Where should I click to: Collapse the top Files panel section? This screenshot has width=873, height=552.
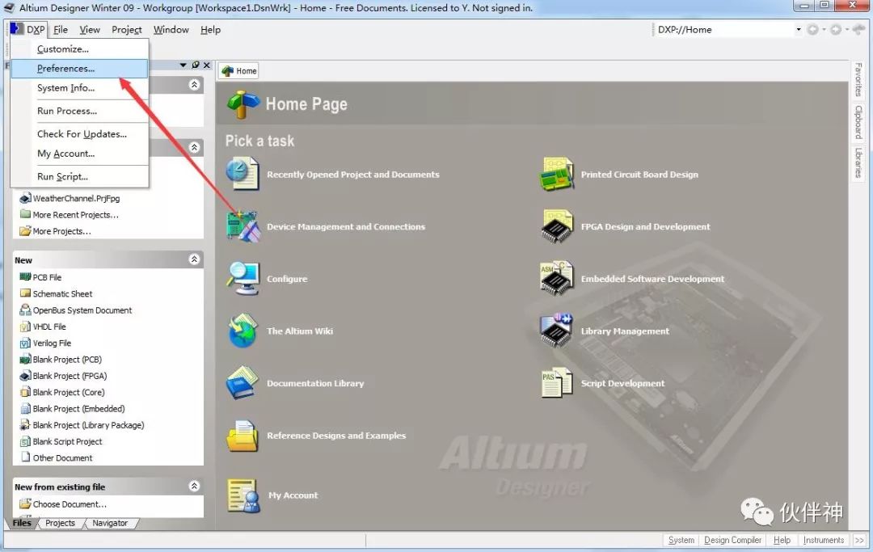(x=194, y=85)
